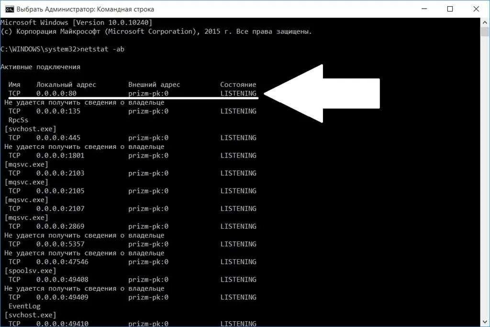Minimize the Command Prompt window
This screenshot has width=490, height=327.
[424, 9]
